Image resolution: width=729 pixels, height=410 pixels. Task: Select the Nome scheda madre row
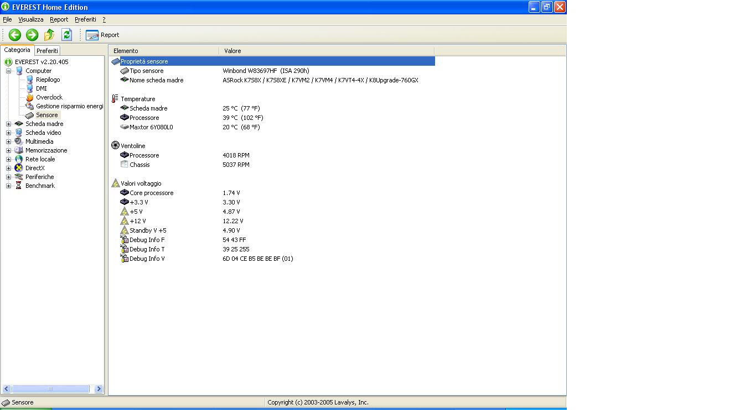pos(273,80)
